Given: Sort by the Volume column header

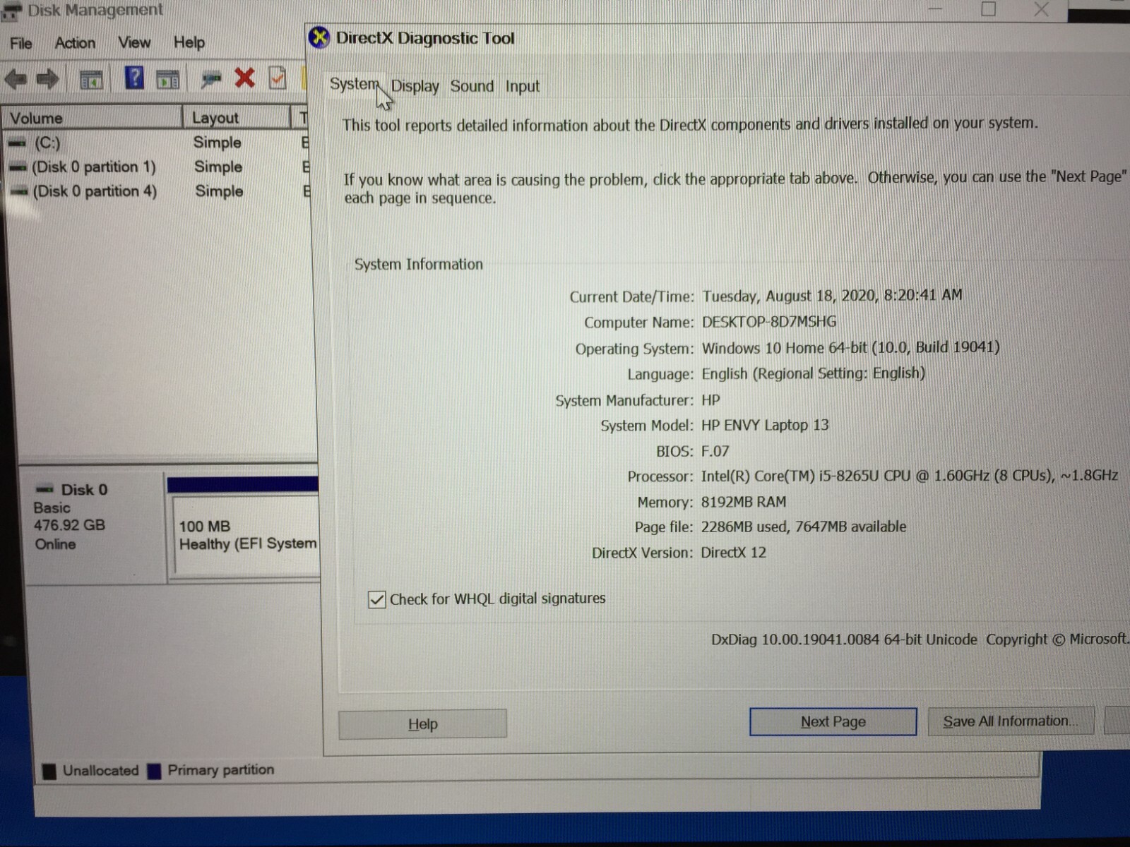Looking at the screenshot, I should [92, 118].
